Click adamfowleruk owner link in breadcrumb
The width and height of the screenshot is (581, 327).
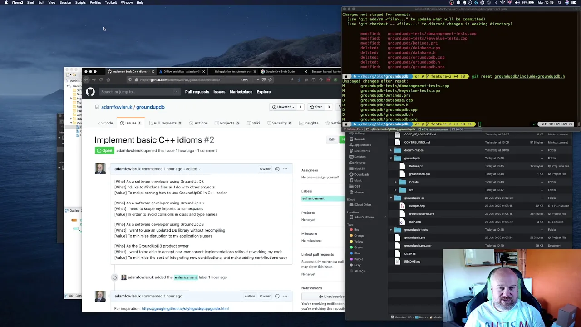[x=117, y=107]
